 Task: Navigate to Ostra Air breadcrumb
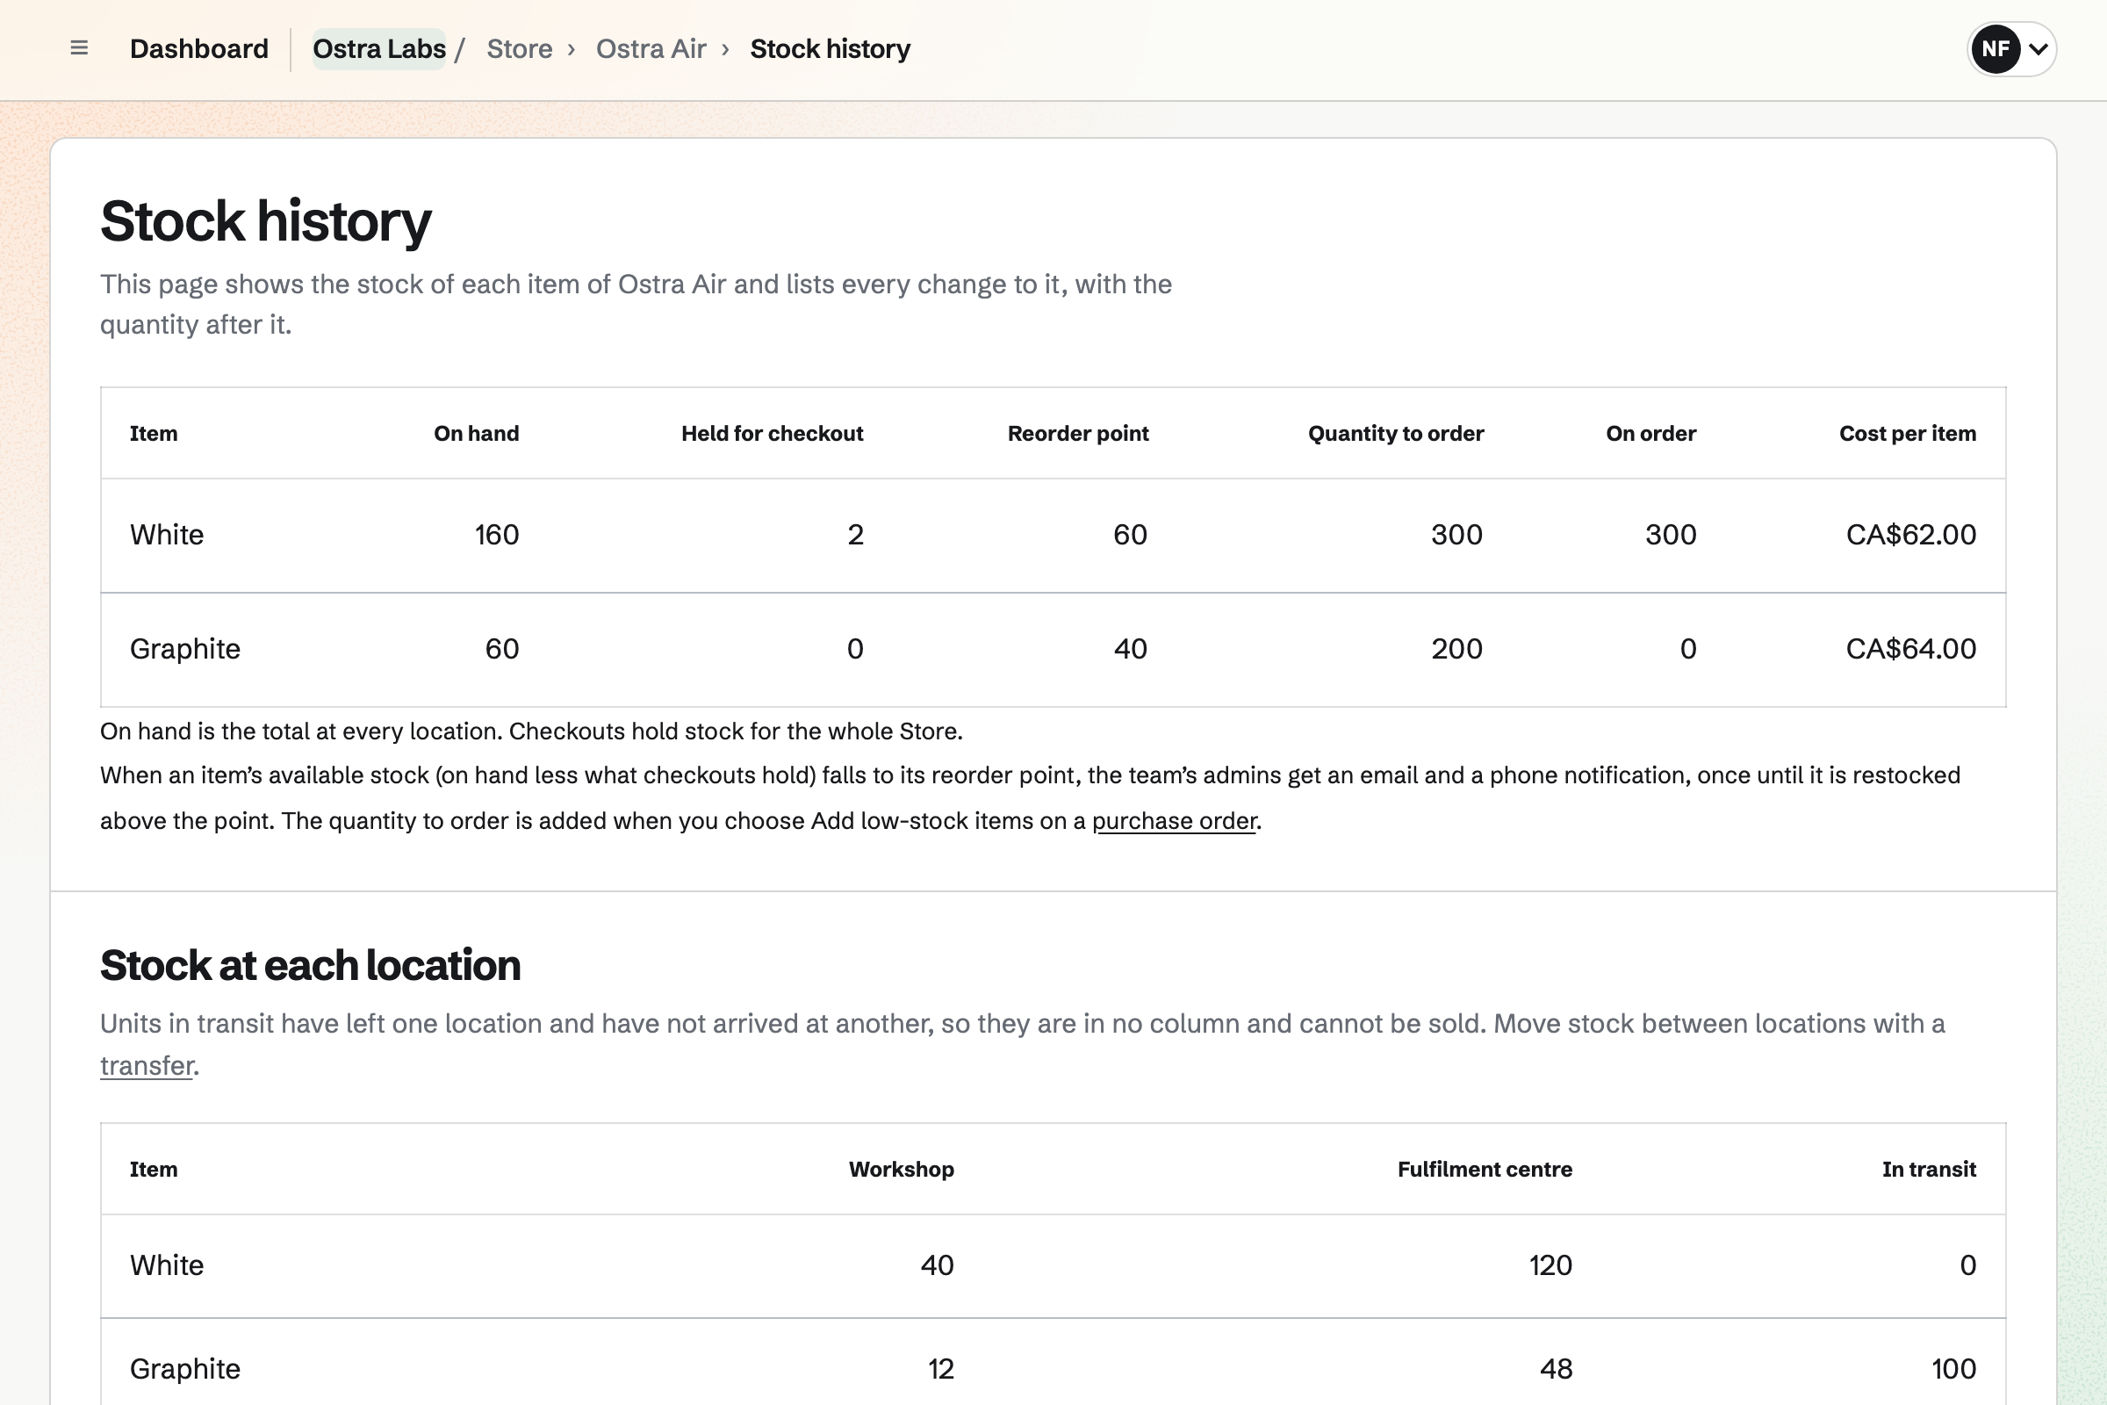tap(651, 48)
